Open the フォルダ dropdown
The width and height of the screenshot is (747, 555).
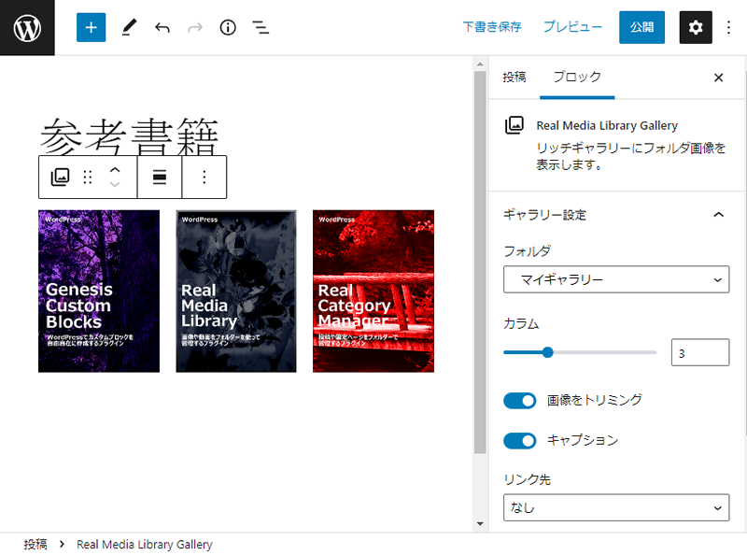tap(616, 279)
